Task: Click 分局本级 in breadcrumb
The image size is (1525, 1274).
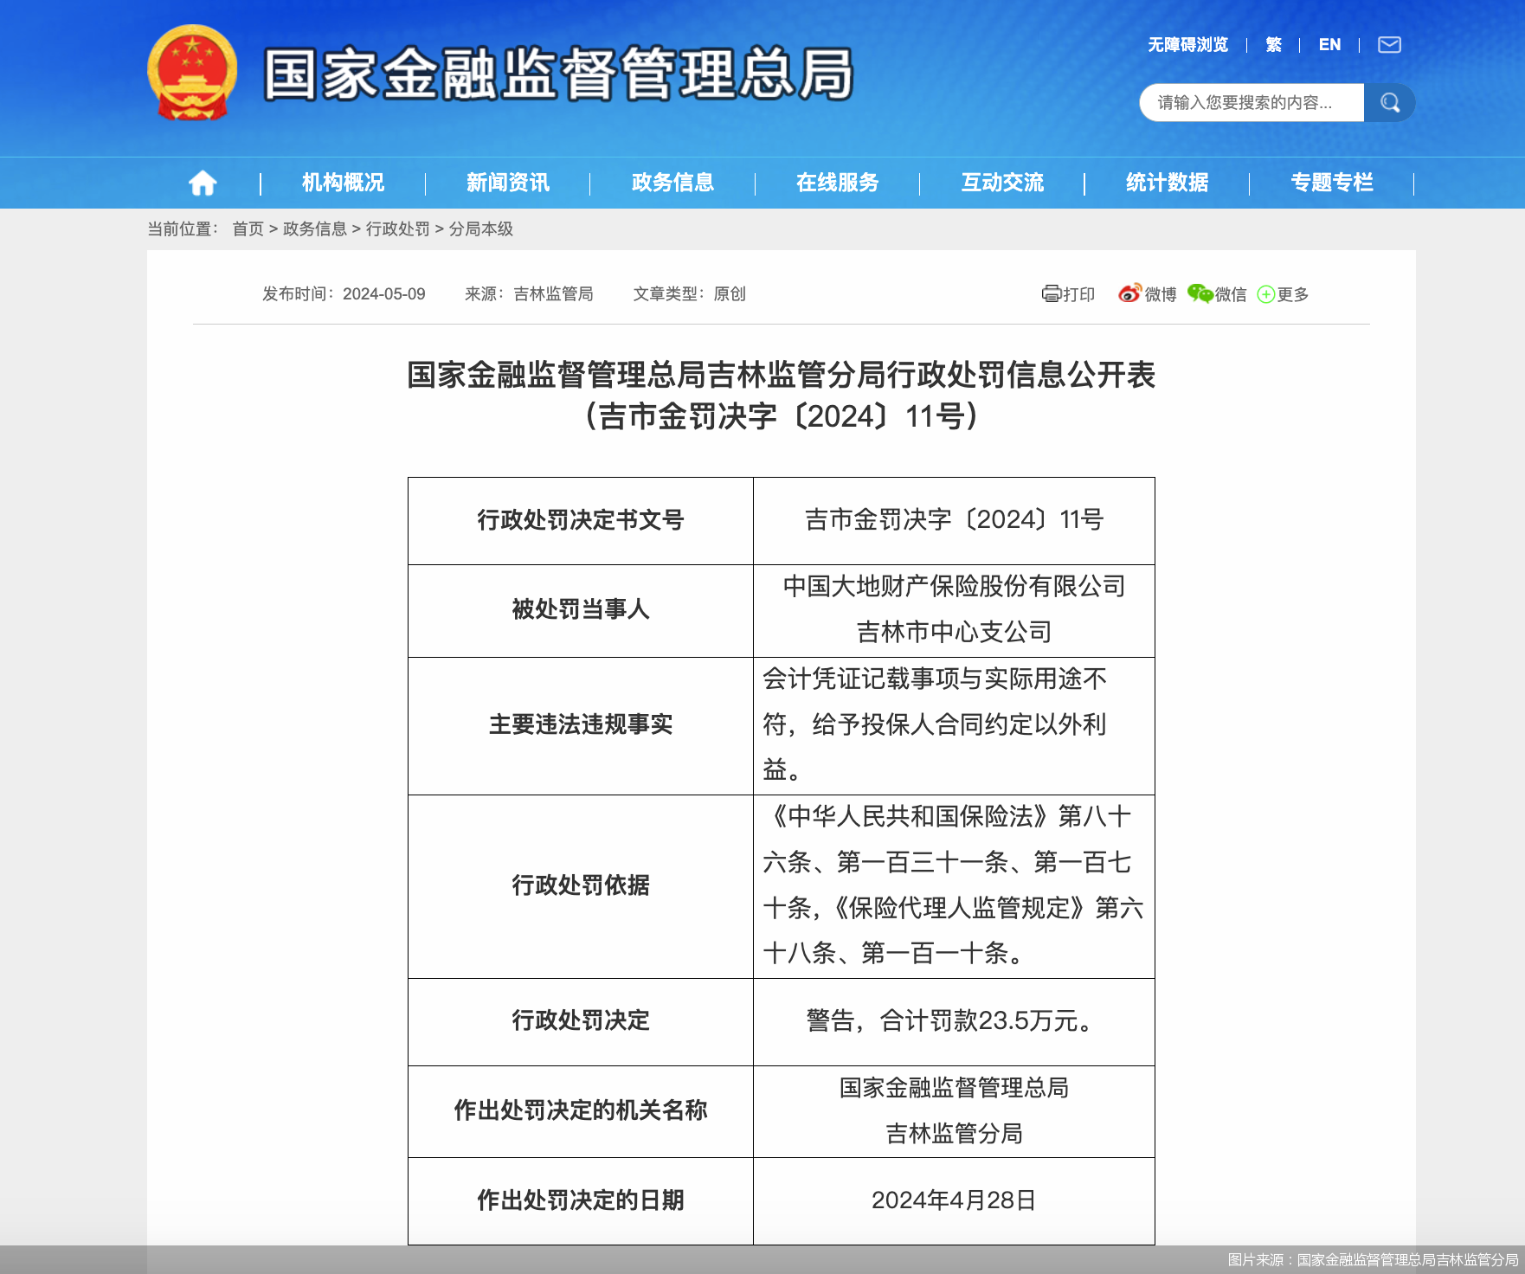Action: point(481,228)
